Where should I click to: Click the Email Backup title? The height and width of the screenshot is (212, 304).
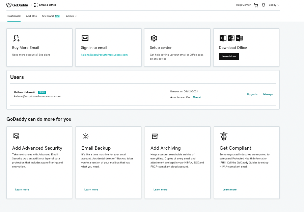tap(96, 148)
